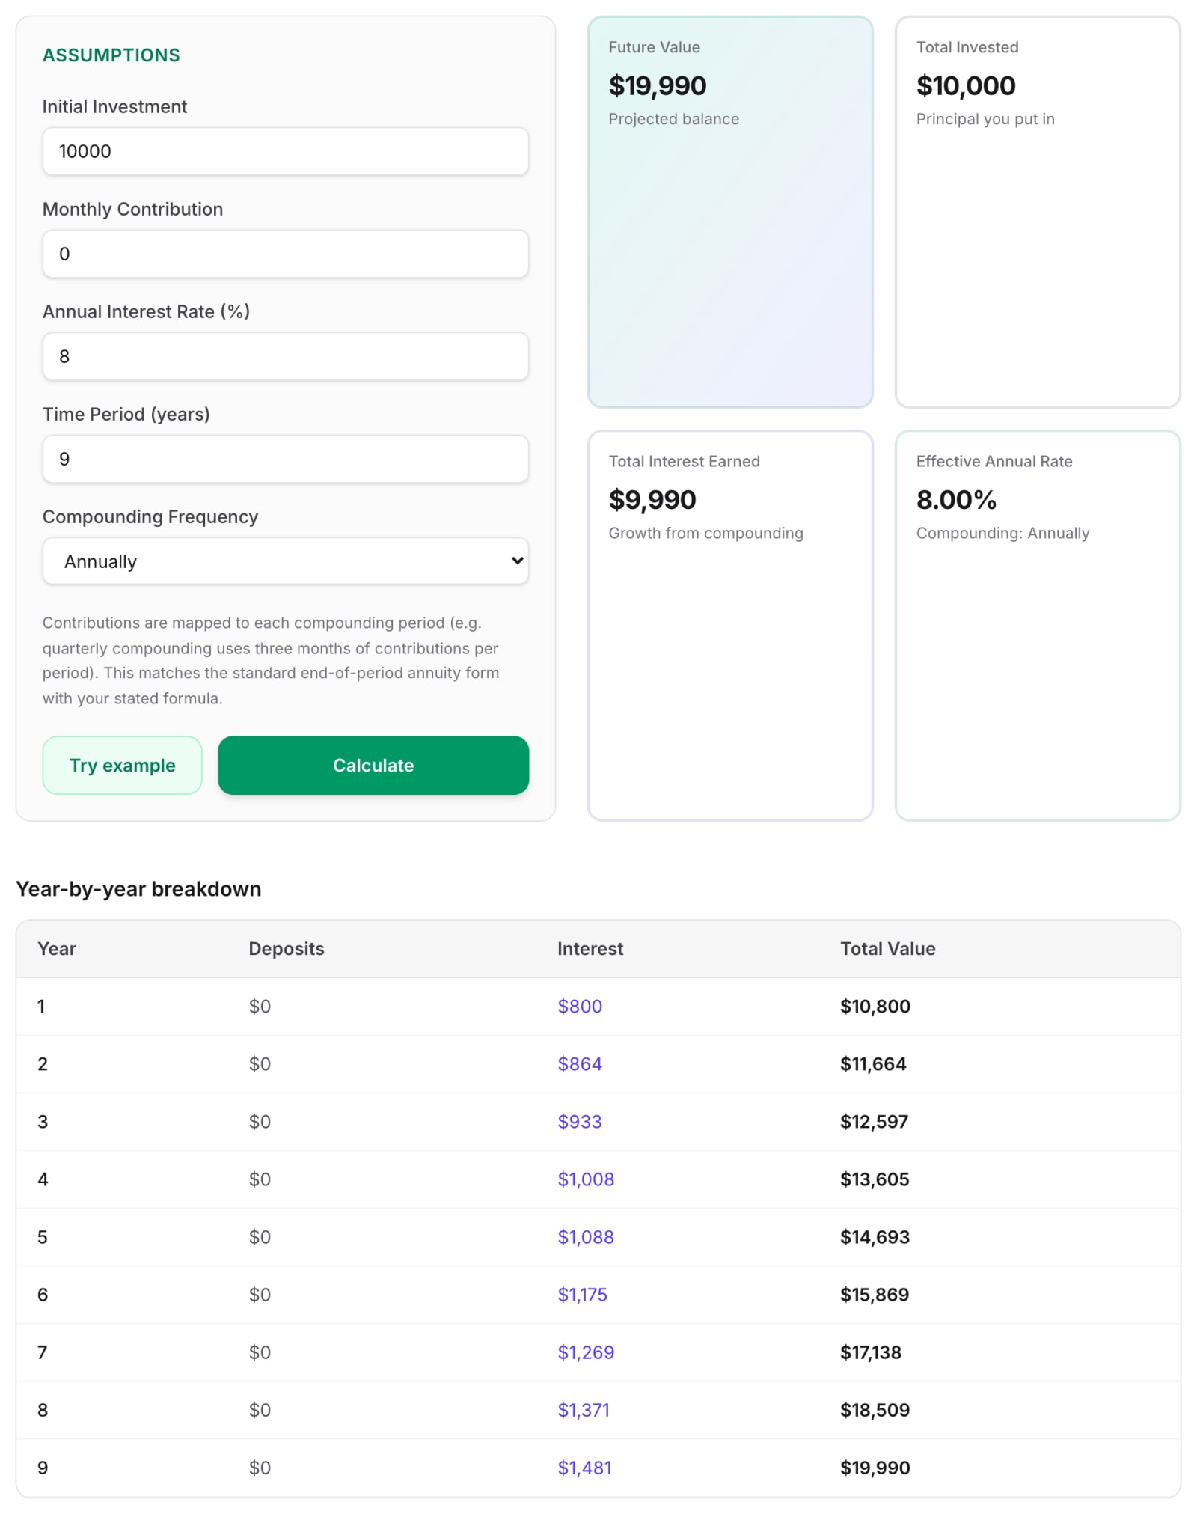The height and width of the screenshot is (1514, 1197).
Task: Click the Year column header
Action: [x=57, y=949]
